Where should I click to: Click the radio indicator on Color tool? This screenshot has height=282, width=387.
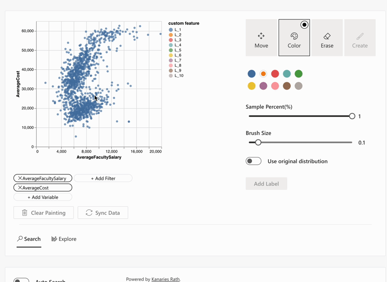click(x=304, y=25)
